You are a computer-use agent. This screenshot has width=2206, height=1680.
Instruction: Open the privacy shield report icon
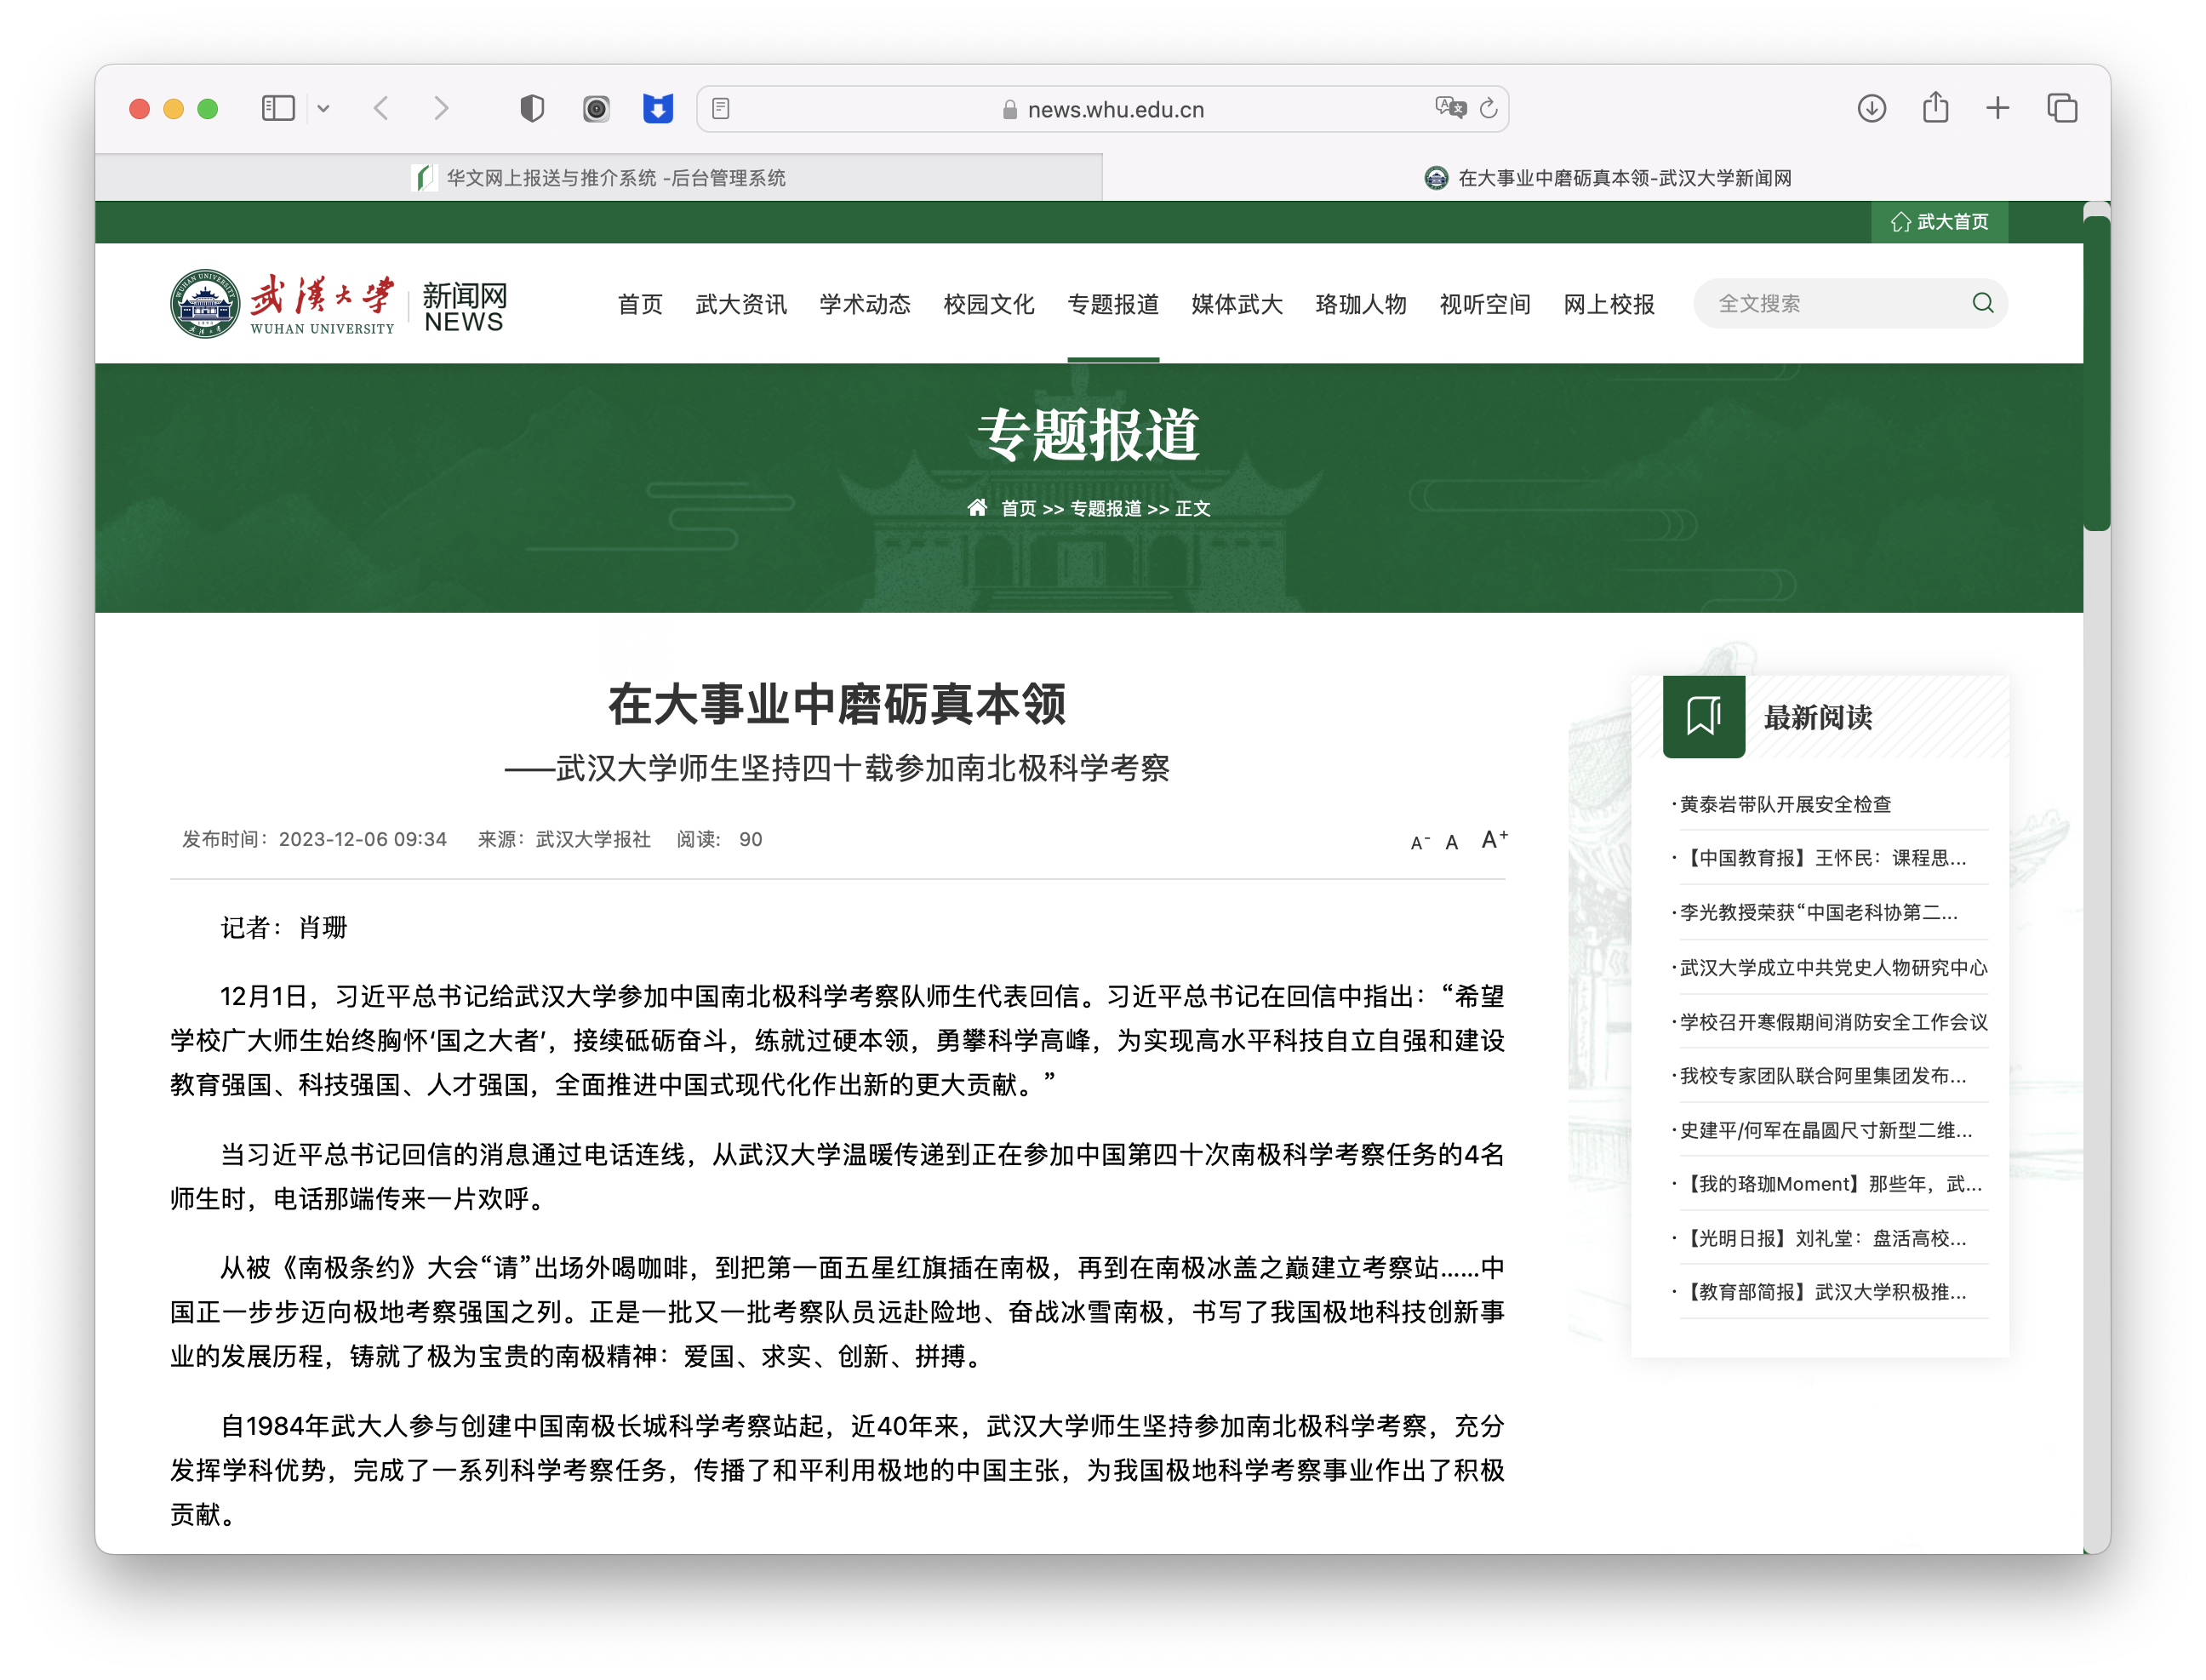pyautogui.click(x=532, y=108)
